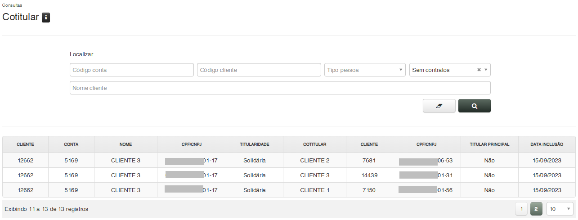Expand the Sem contratos dropdown arrow
The height and width of the screenshot is (220, 578).
pos(486,70)
